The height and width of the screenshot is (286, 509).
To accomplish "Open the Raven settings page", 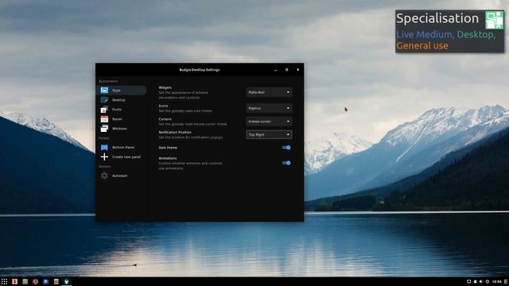I will tap(121, 119).
